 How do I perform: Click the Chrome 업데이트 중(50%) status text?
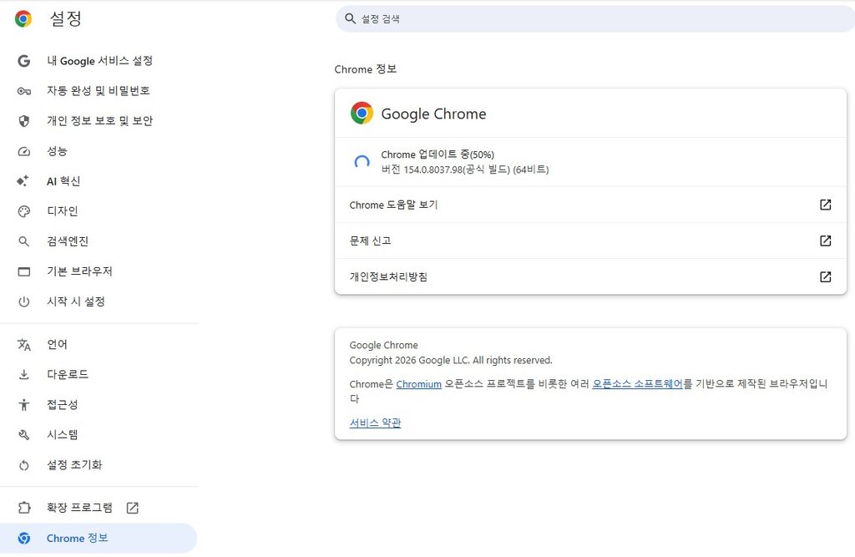[438, 154]
